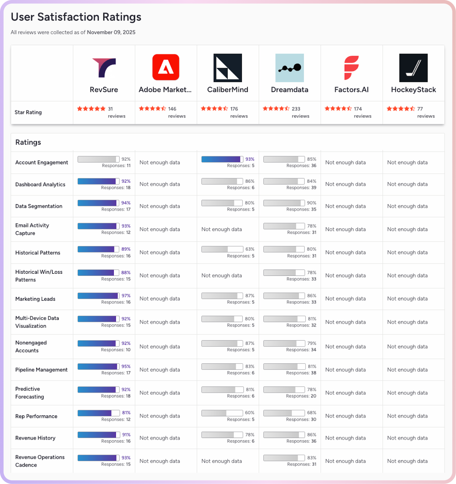The width and height of the screenshot is (456, 484).
Task: Click the Adobe Marketo red logo
Action: click(166, 67)
